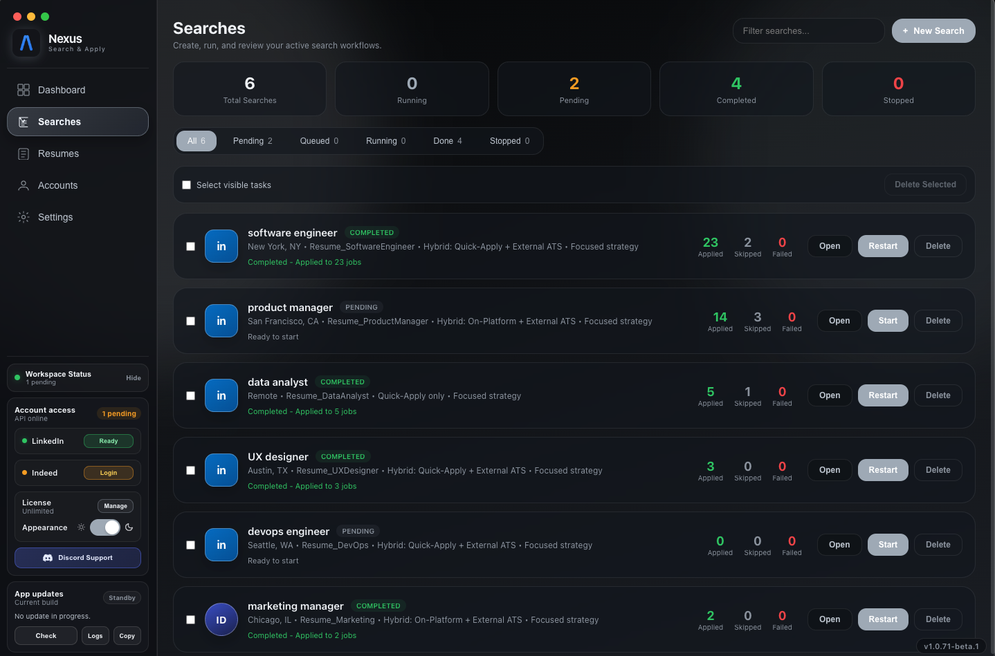Click the Nexus app logo
This screenshot has width=995, height=656.
[x=25, y=44]
